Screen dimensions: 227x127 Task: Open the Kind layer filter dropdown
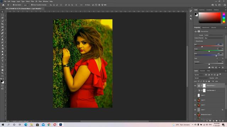tap(199, 75)
